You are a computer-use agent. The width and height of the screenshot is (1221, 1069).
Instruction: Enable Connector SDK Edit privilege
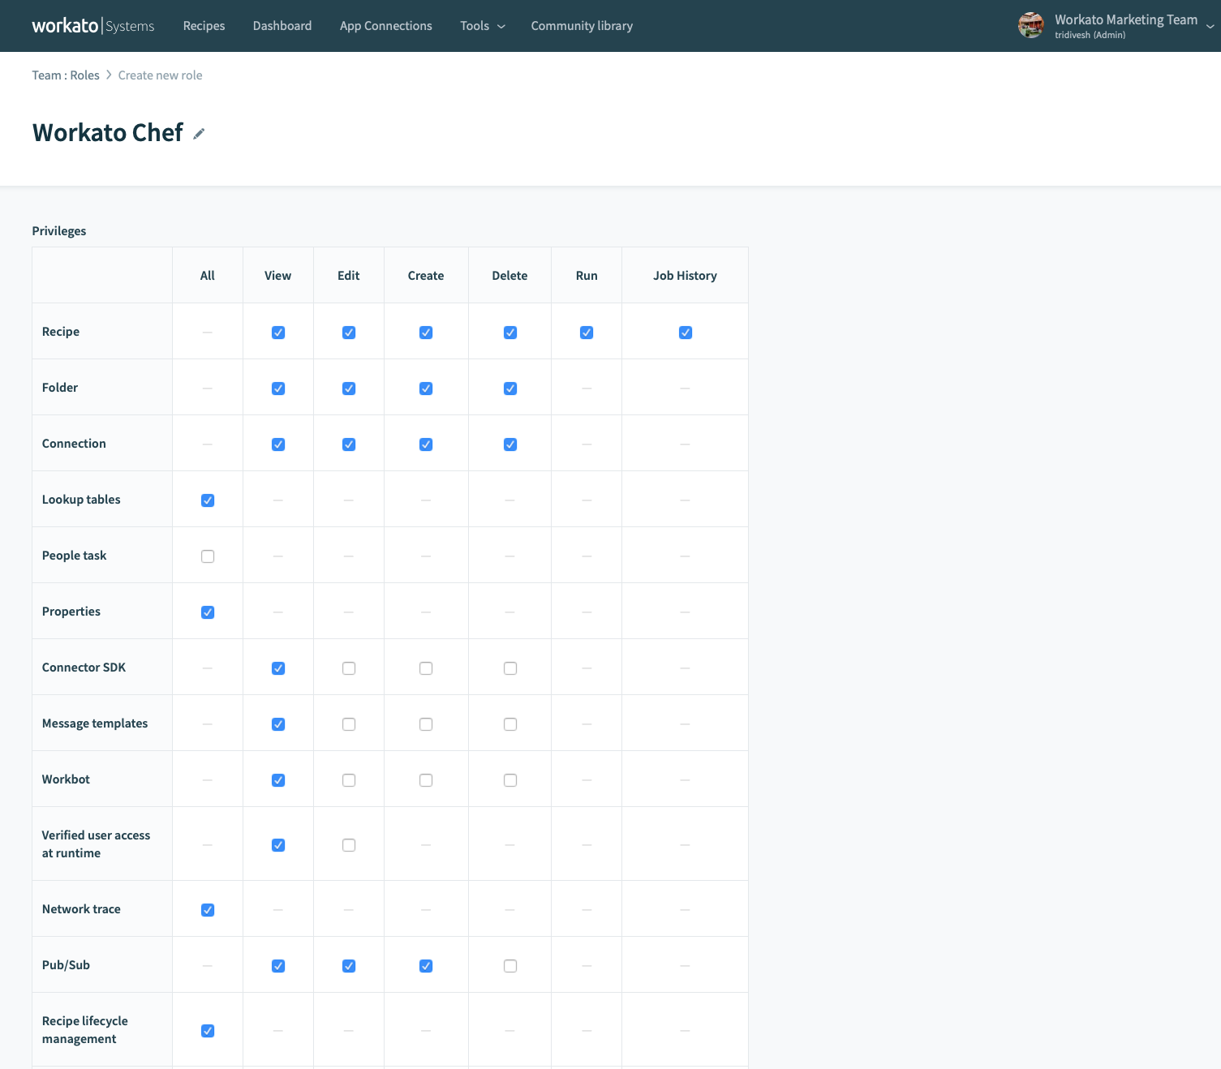click(349, 668)
